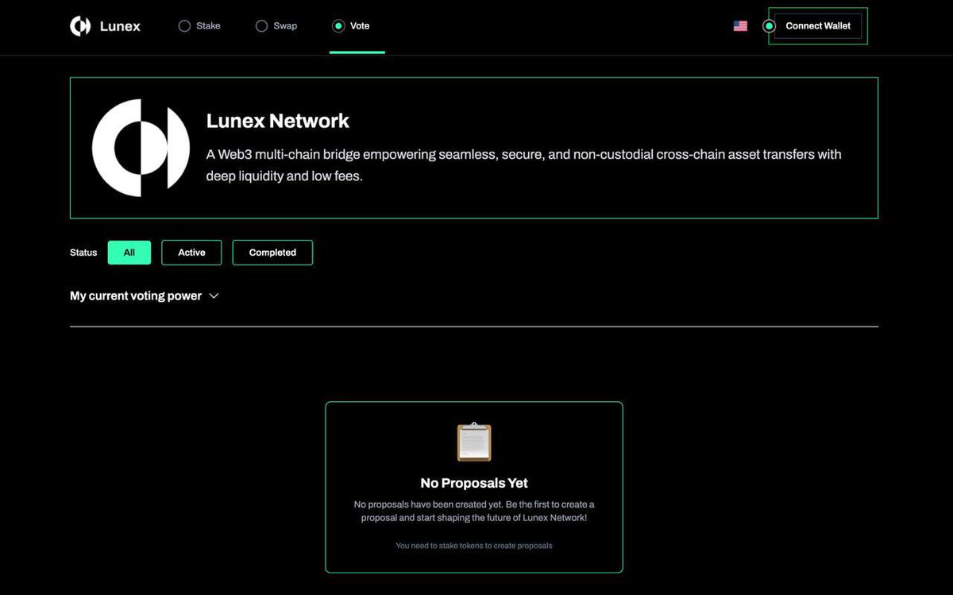The height and width of the screenshot is (595, 953).
Task: Click the green status dot beside Connect Wallet
Action: tap(768, 25)
